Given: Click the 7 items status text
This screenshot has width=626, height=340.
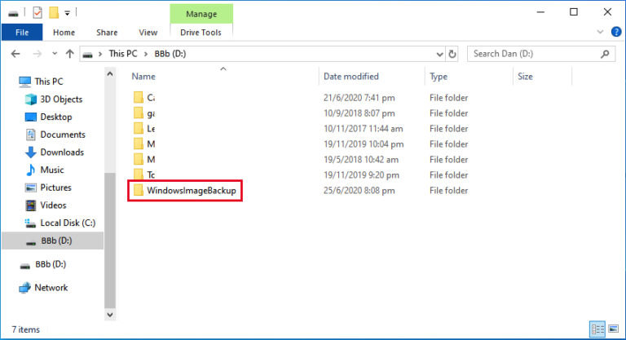Looking at the screenshot, I should (26, 329).
